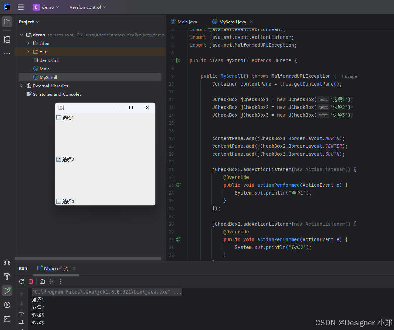Collapse the demo root folder

[x=22, y=35]
